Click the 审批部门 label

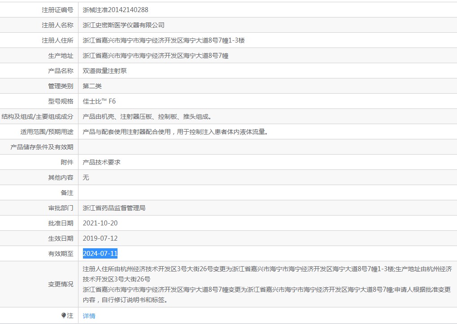(61, 208)
